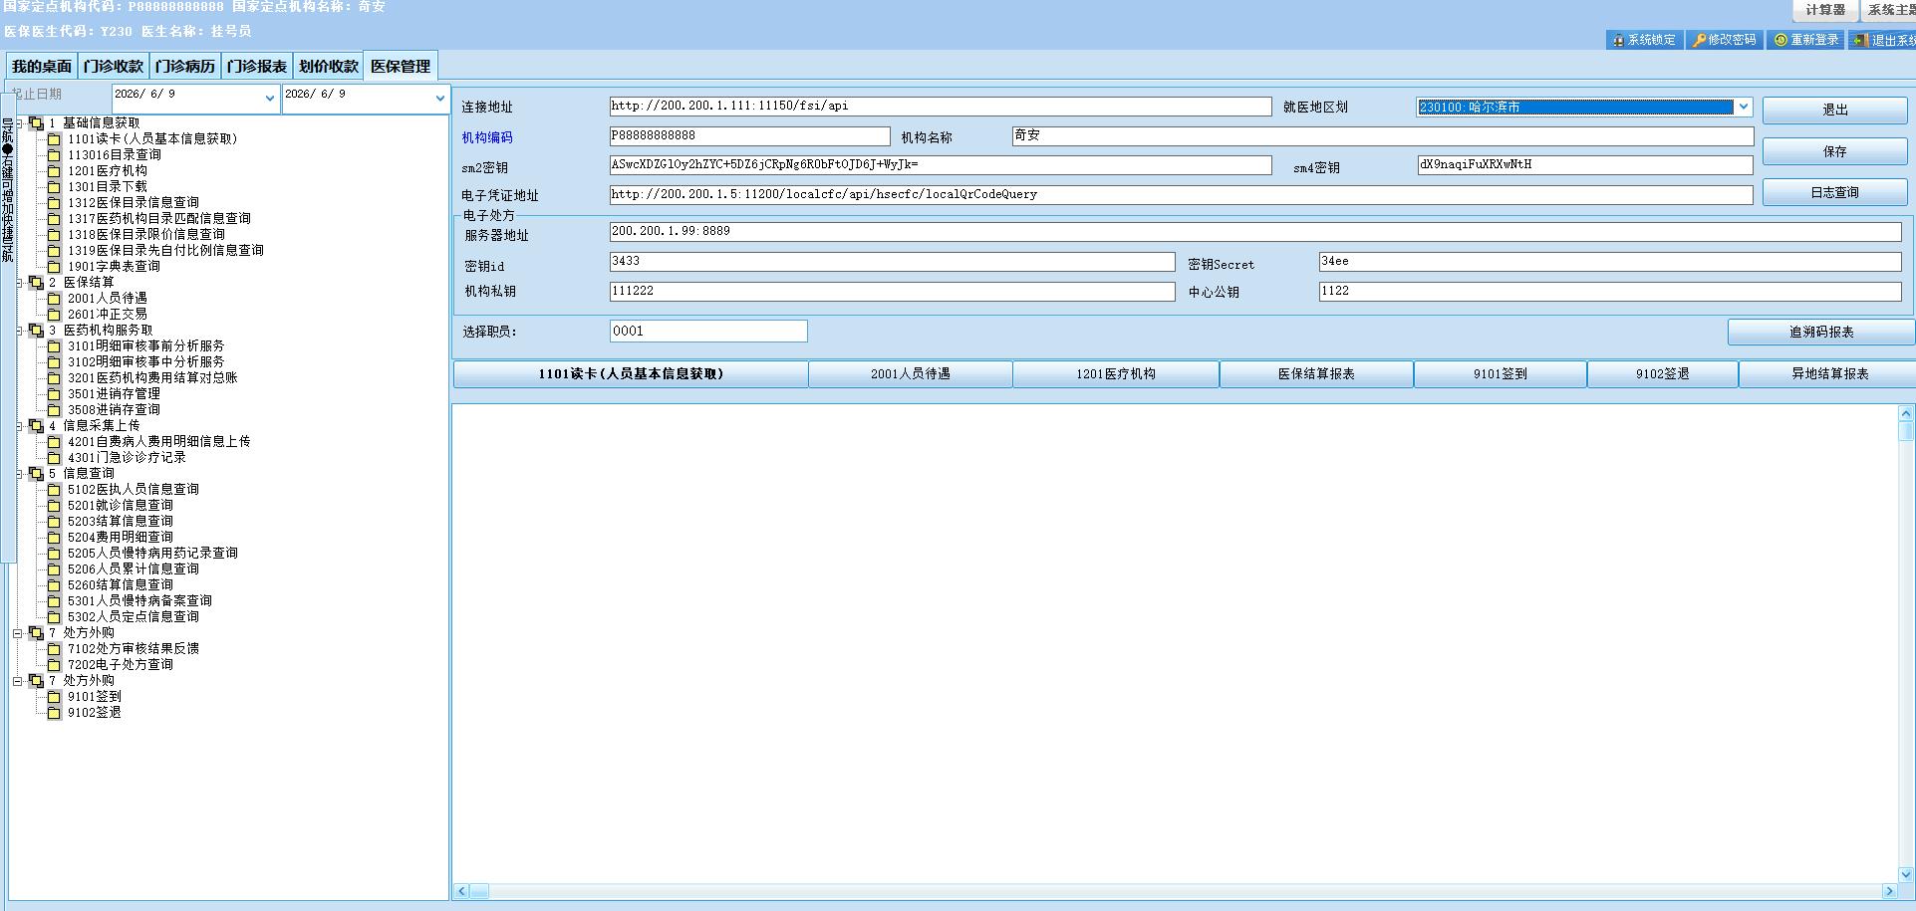The image size is (1916, 911).
Task: Click folder icon beside 7102处方审核结果反馈
Action: (55, 649)
